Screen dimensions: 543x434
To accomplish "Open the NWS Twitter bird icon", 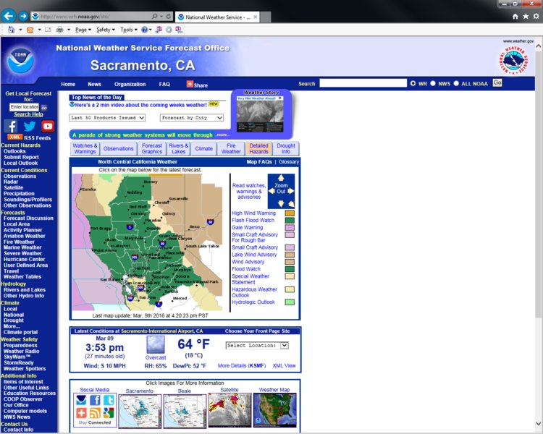I will [x=30, y=127].
